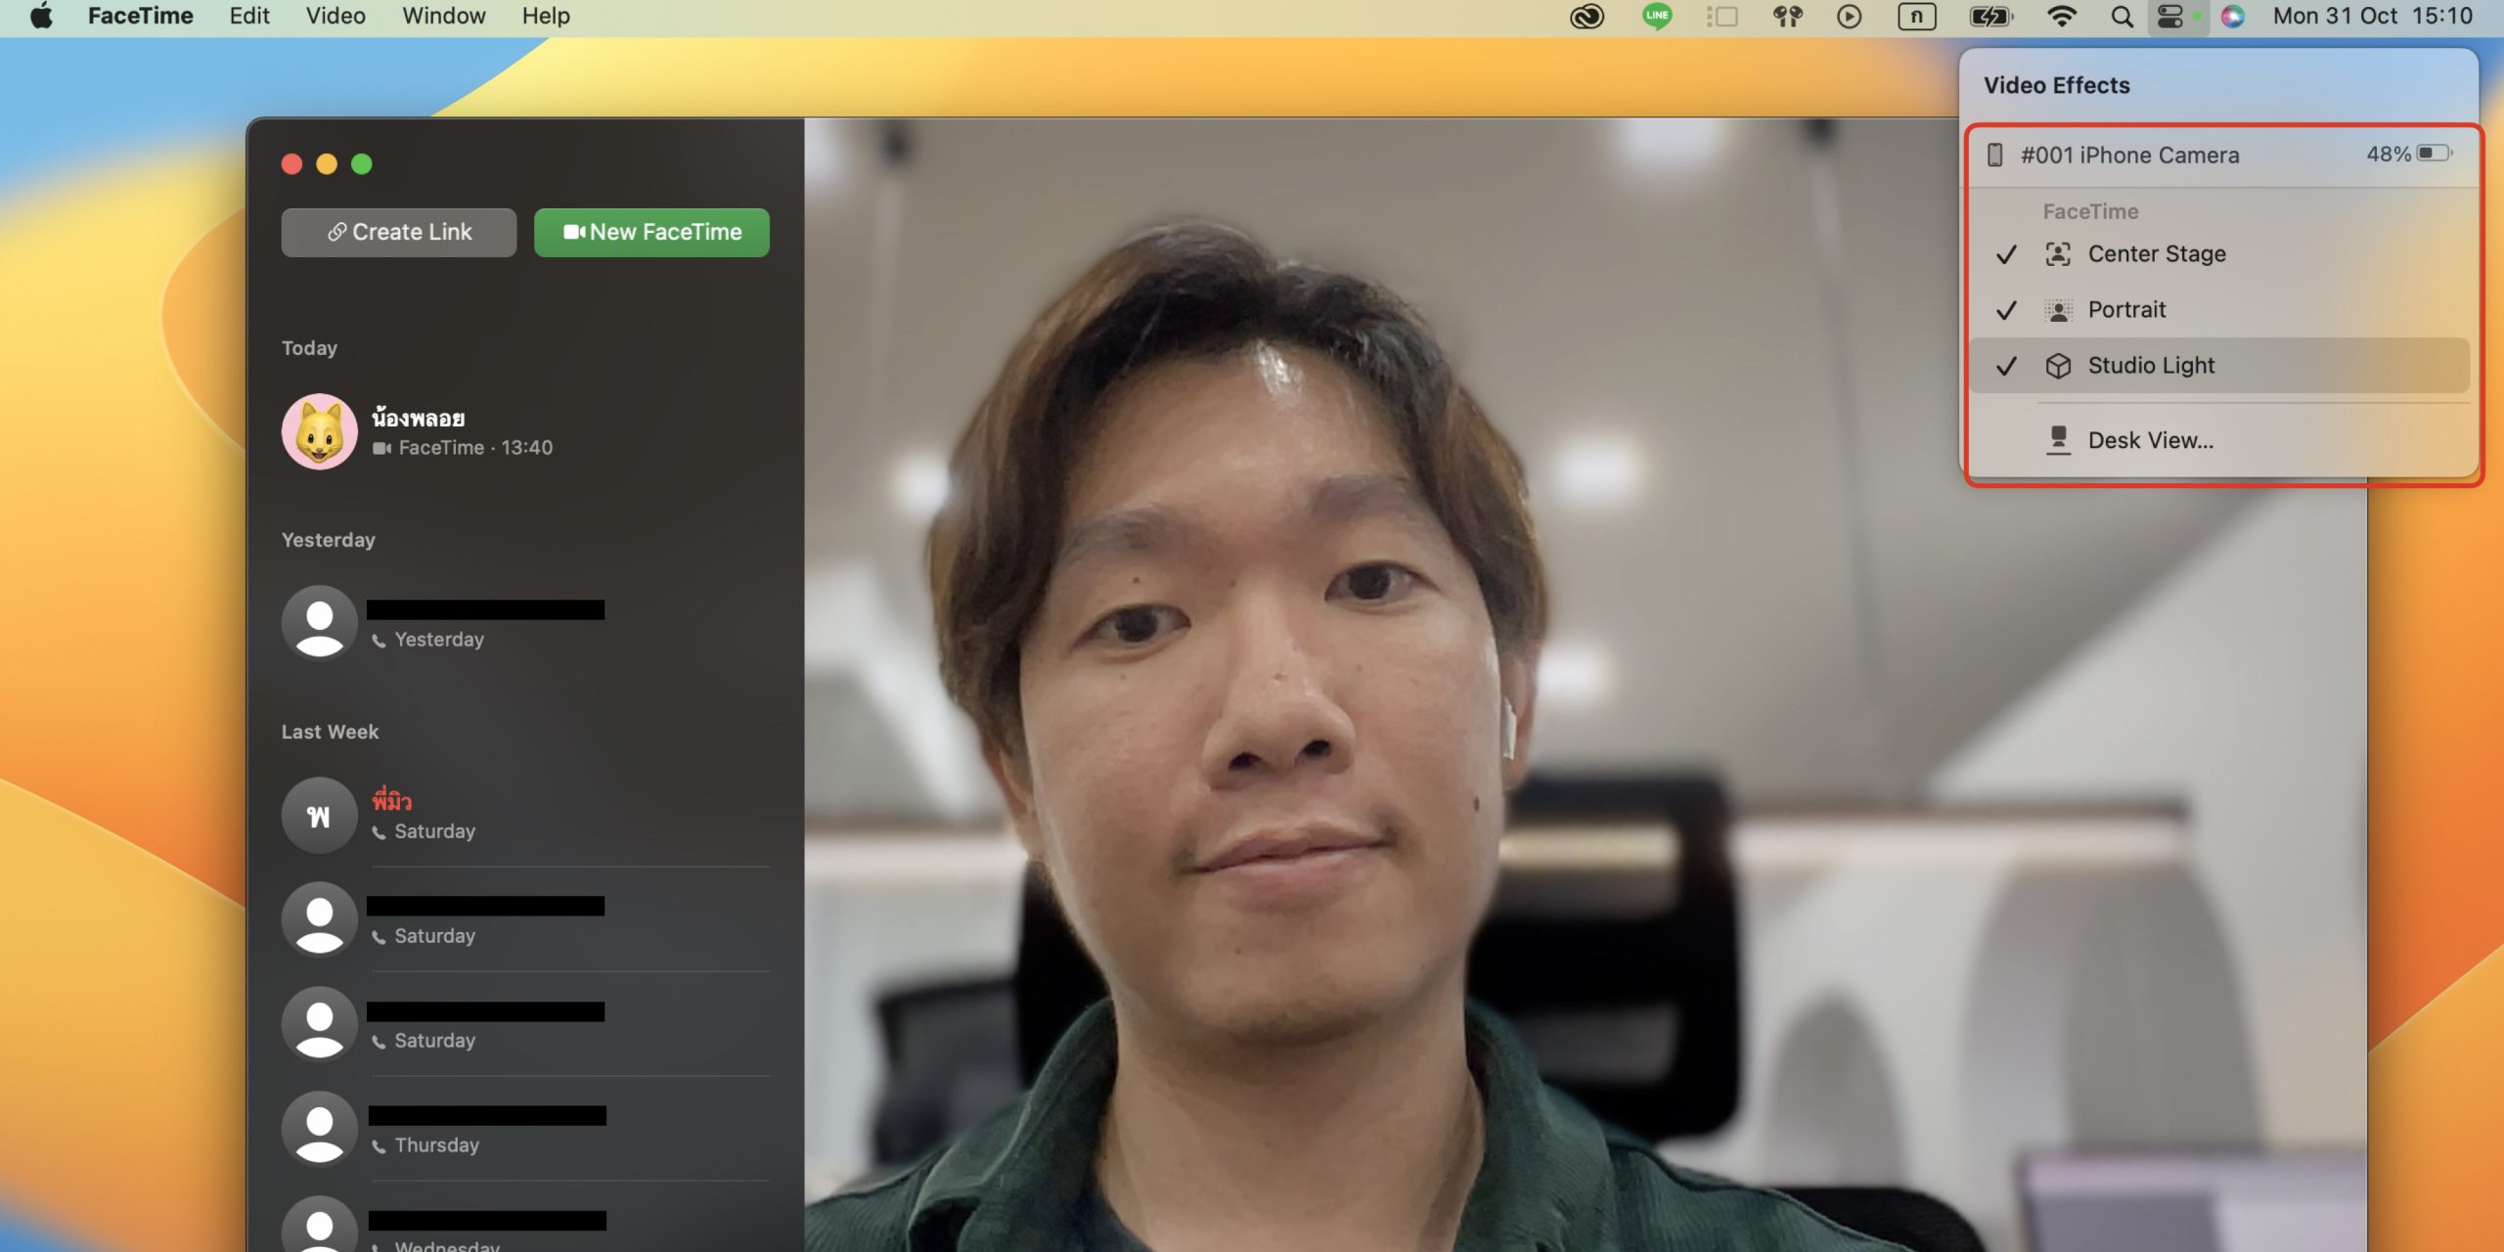
Task: Open the Window menu
Action: pyautogui.click(x=443, y=17)
